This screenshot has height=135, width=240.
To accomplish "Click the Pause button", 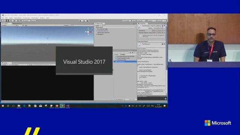I will tap(84, 21).
